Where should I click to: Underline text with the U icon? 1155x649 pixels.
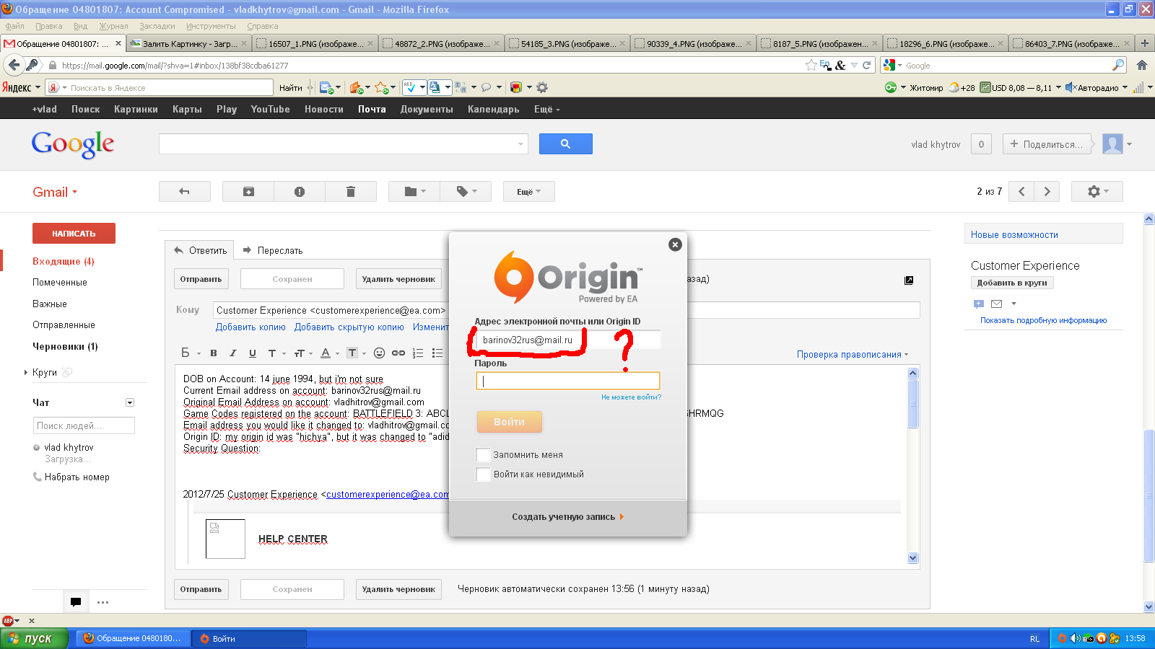[x=253, y=353]
